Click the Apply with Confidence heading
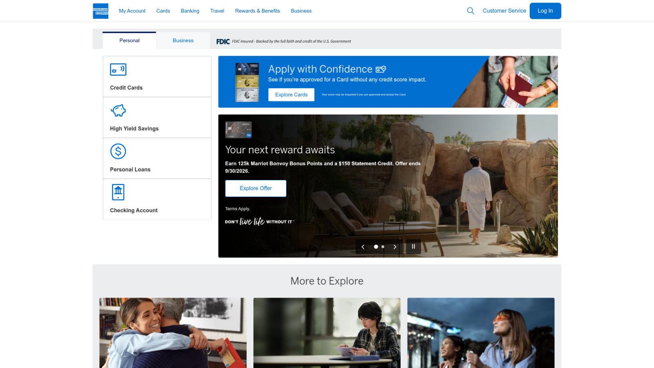This screenshot has width=654, height=368. tap(320, 69)
